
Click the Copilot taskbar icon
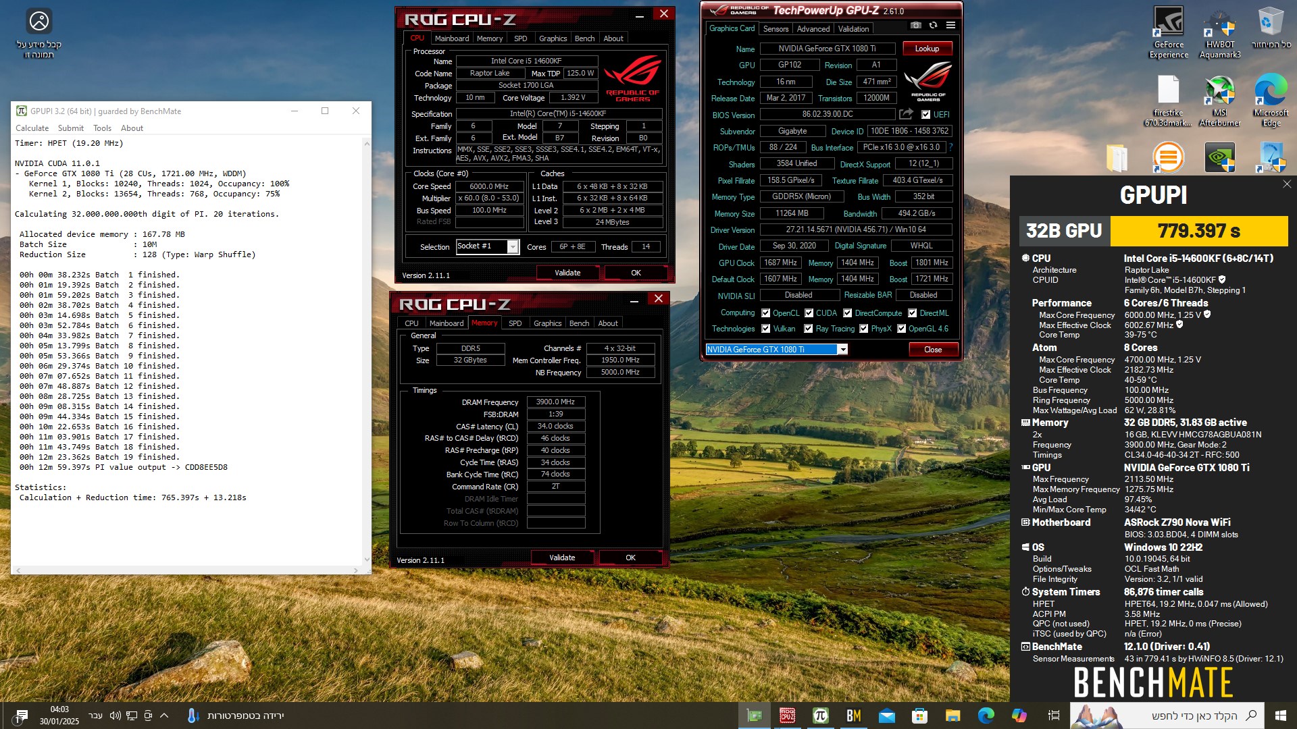point(1019,715)
